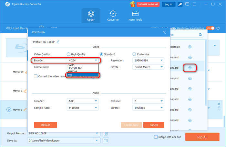
Task: Move Movie 1 row up arrow
Action: 219,107
